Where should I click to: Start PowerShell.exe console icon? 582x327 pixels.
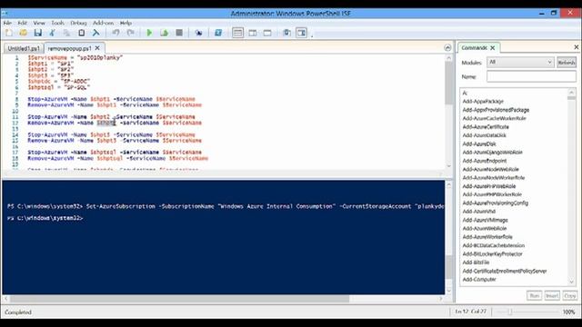pos(218,33)
